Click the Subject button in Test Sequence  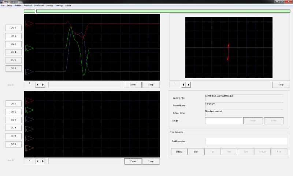pyautogui.click(x=179, y=151)
